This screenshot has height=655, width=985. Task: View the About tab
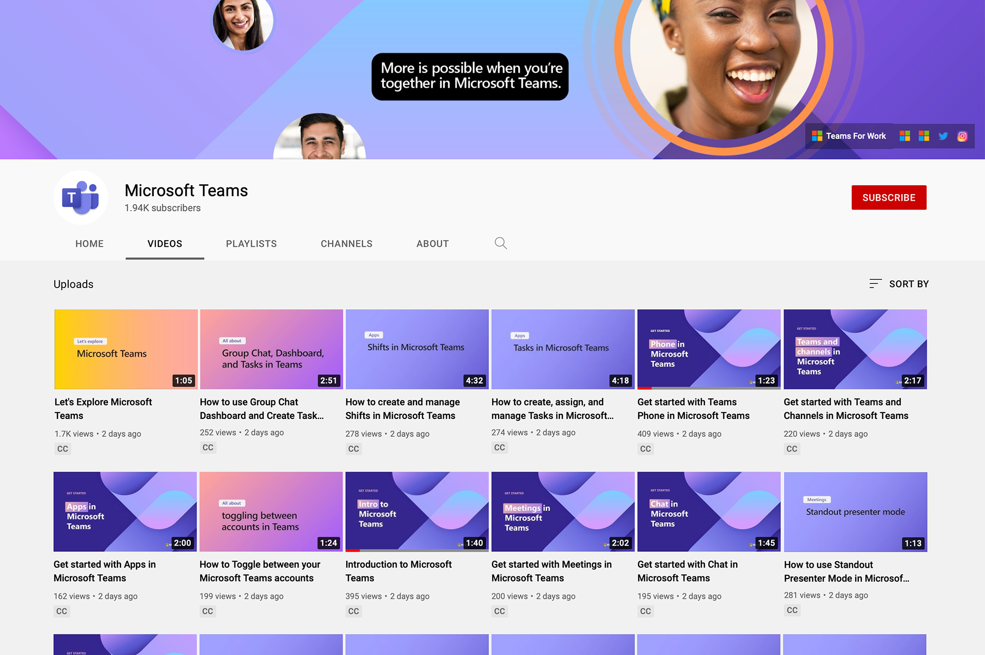pos(432,244)
